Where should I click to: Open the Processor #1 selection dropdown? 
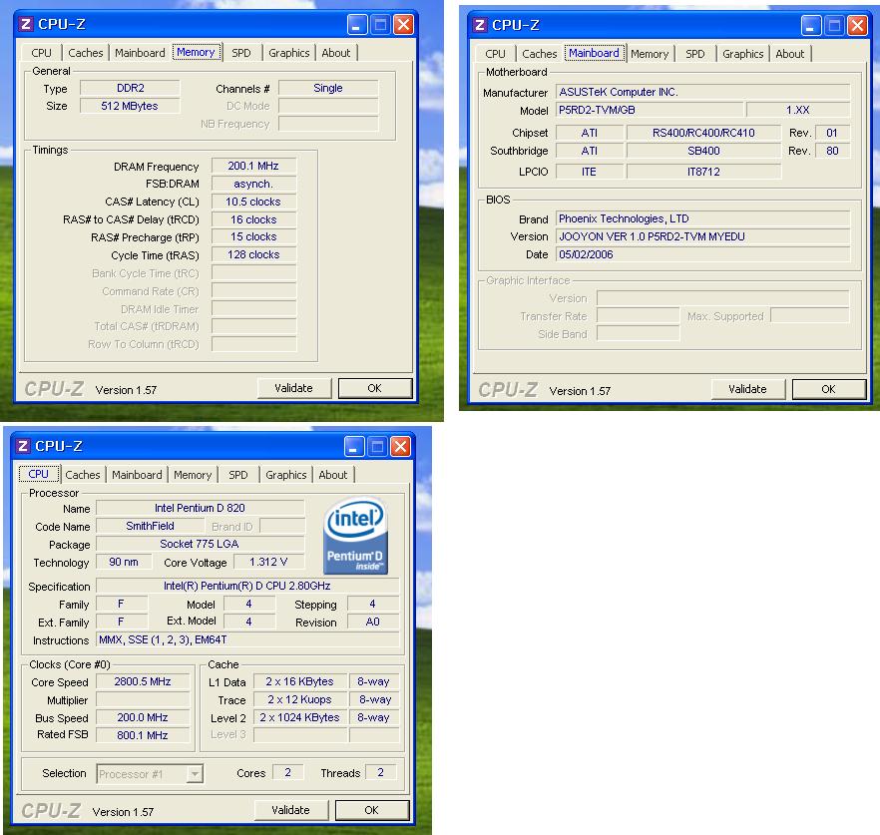click(x=195, y=774)
